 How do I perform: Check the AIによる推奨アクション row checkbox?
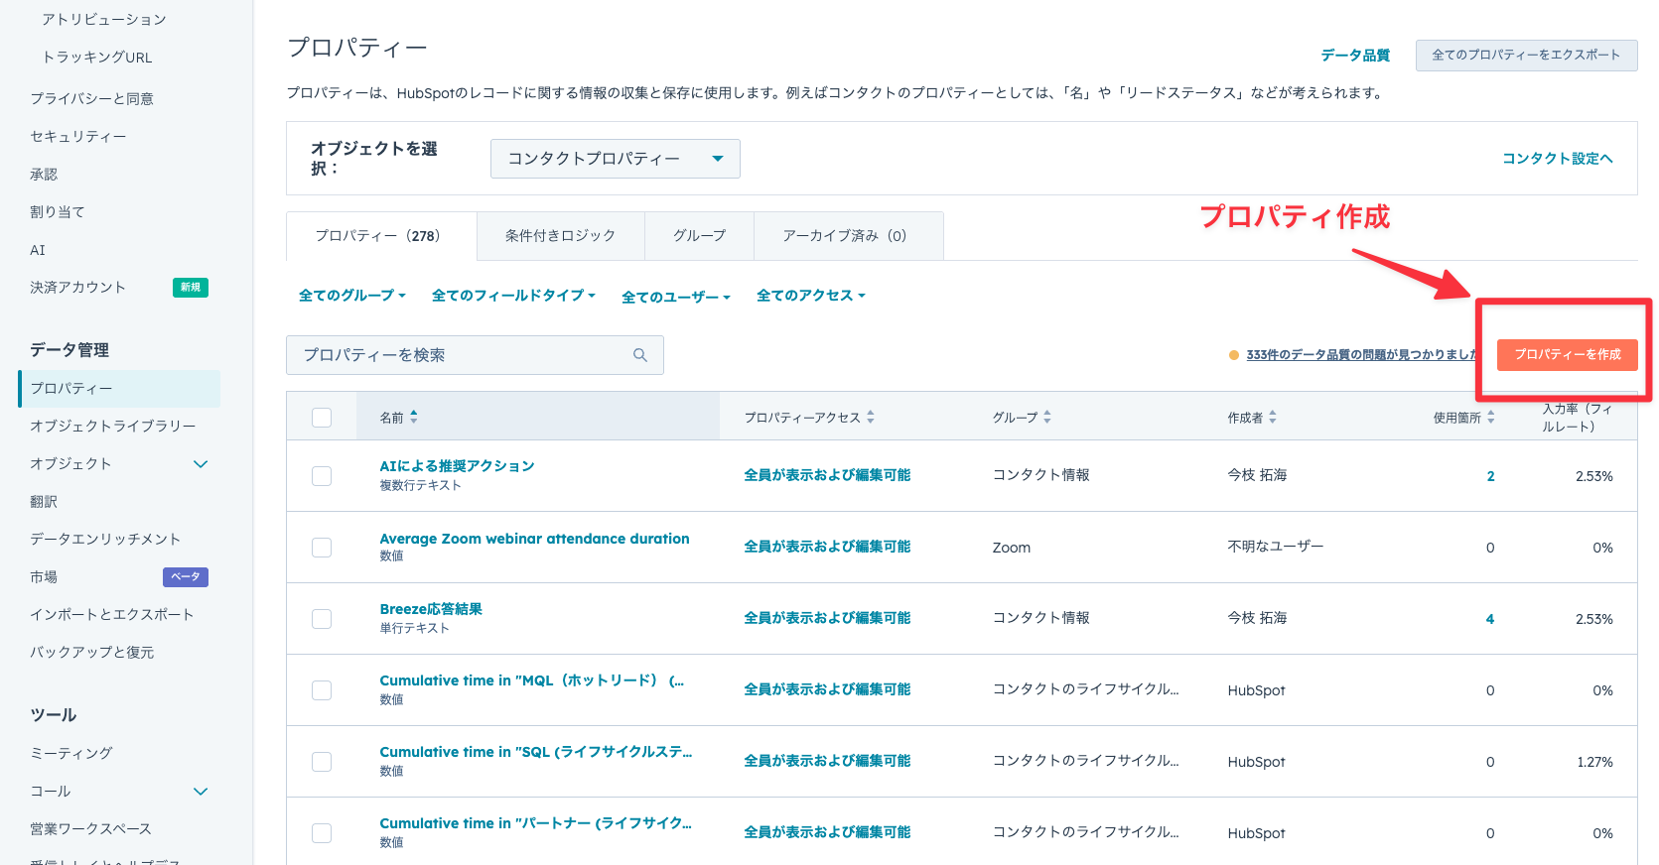(322, 476)
